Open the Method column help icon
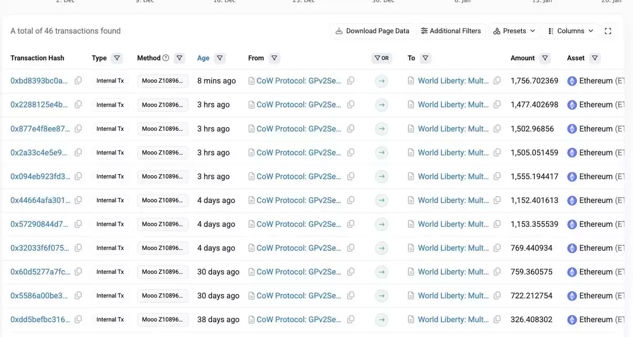Viewport: 633px width, 337px height. [x=166, y=58]
